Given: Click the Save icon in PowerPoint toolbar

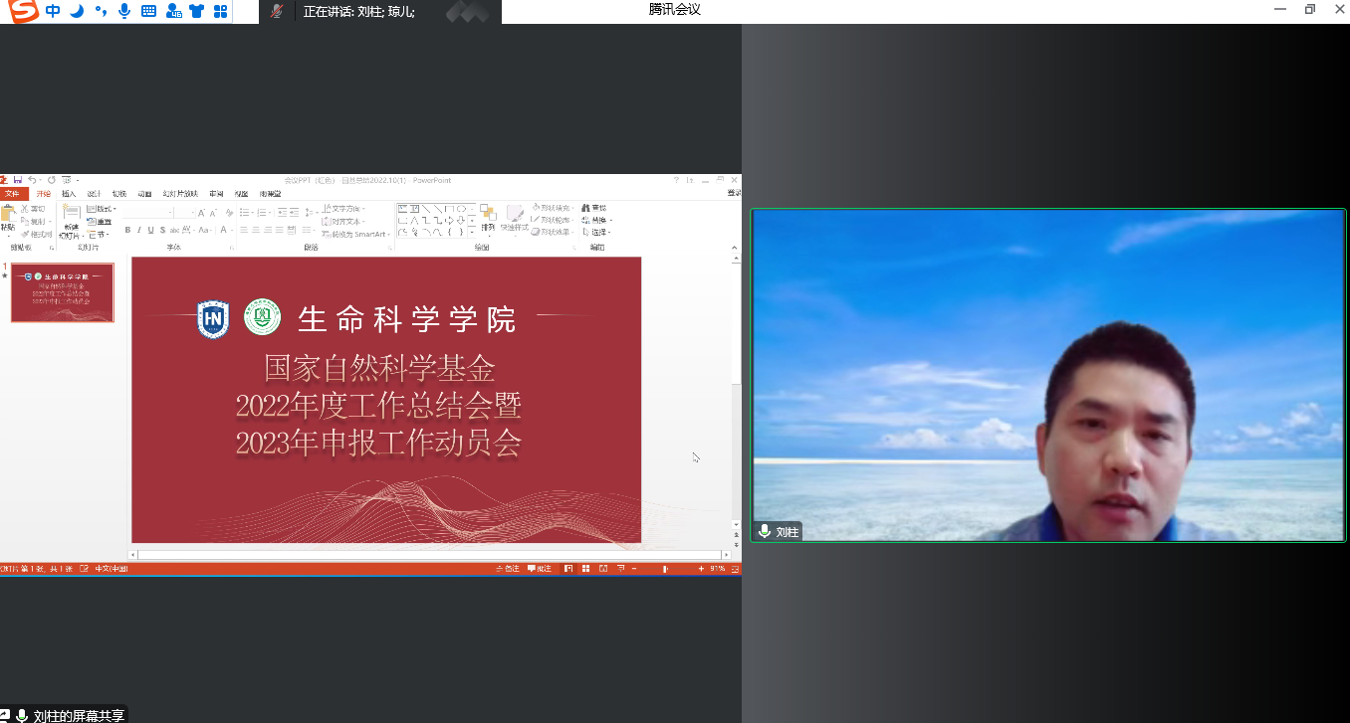Looking at the screenshot, I should click(x=17, y=180).
